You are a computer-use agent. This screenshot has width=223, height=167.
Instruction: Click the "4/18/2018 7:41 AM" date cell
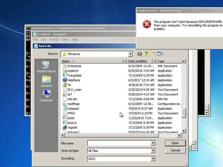tap(141, 85)
